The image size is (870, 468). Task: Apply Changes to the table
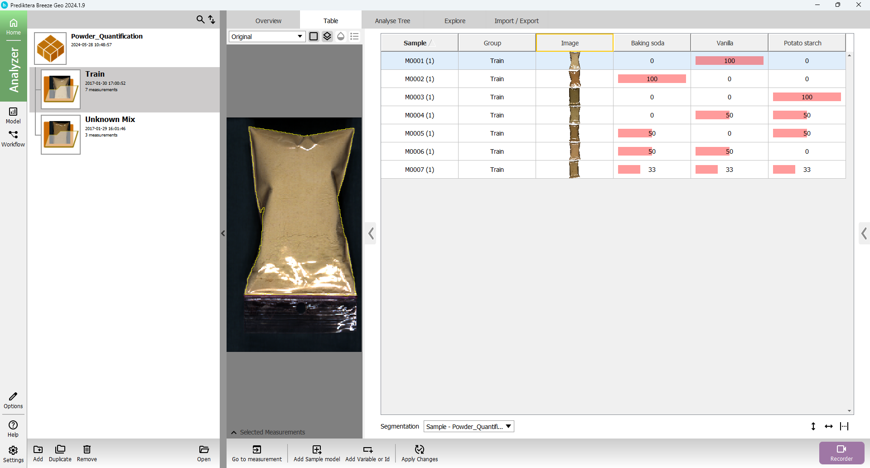pos(419,453)
